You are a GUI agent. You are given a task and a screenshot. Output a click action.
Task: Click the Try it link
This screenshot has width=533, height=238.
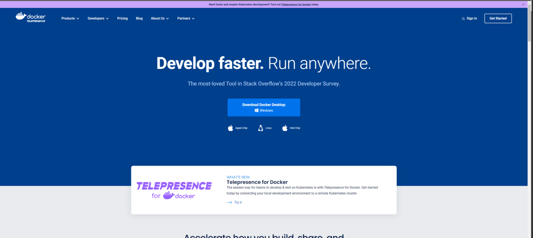click(238, 202)
